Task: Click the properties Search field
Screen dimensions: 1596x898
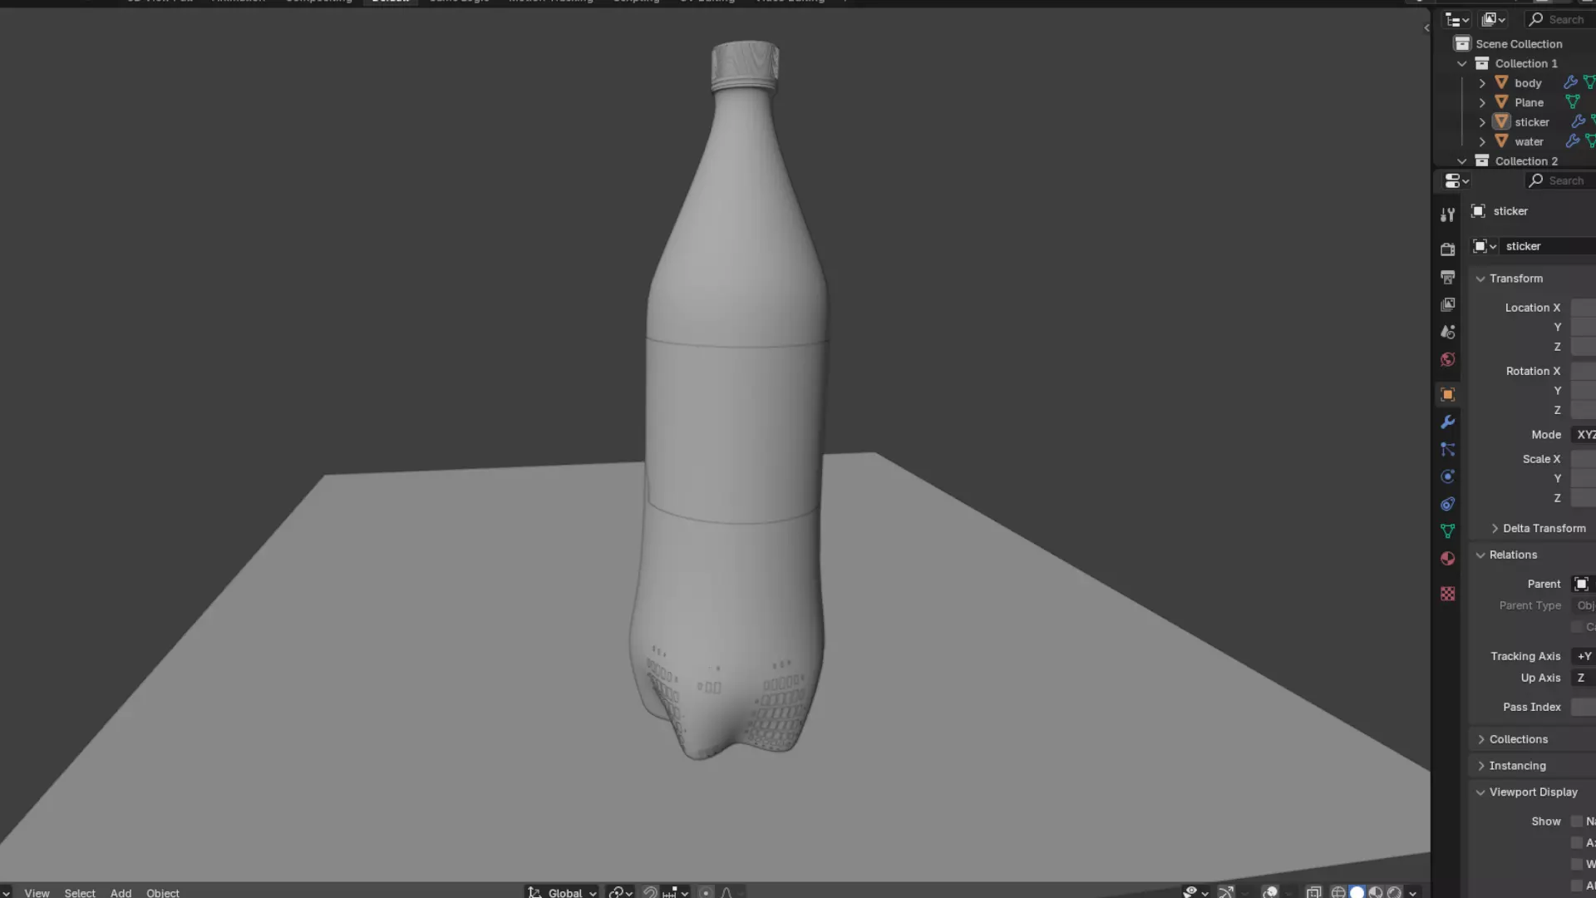Action: pos(1559,180)
